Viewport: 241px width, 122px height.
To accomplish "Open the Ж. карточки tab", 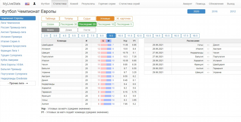I will click(x=123, y=19).
